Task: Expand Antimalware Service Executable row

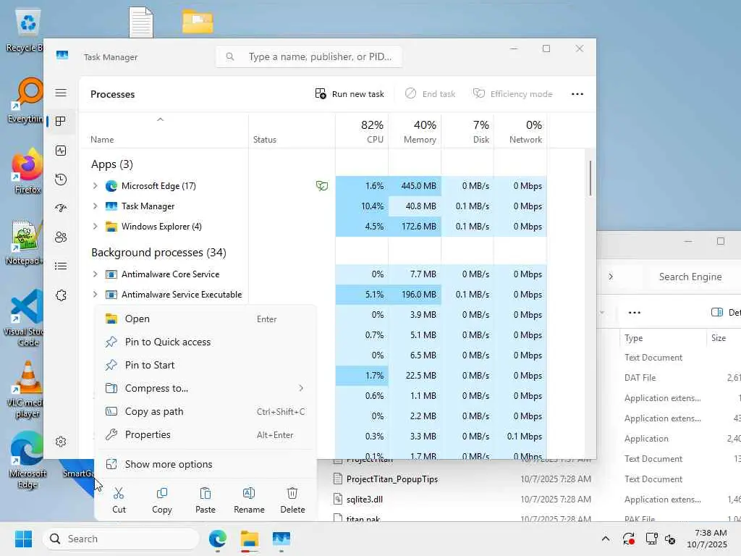Action: (x=95, y=295)
